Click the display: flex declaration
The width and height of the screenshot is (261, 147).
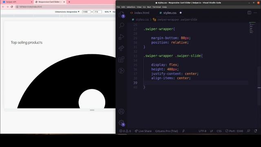165,65
